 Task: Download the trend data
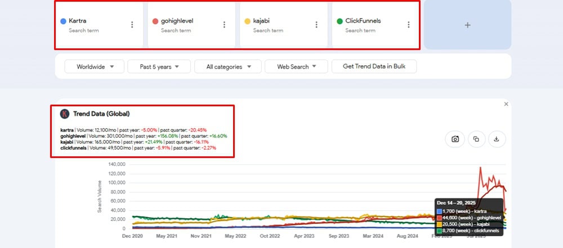[x=497, y=139]
